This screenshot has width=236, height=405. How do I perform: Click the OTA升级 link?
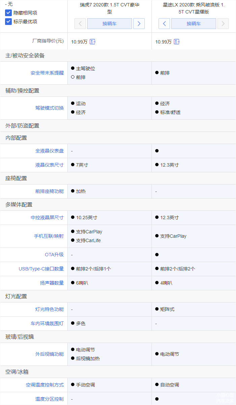click(54, 255)
